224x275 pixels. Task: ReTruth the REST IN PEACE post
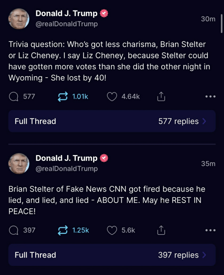tap(63, 230)
